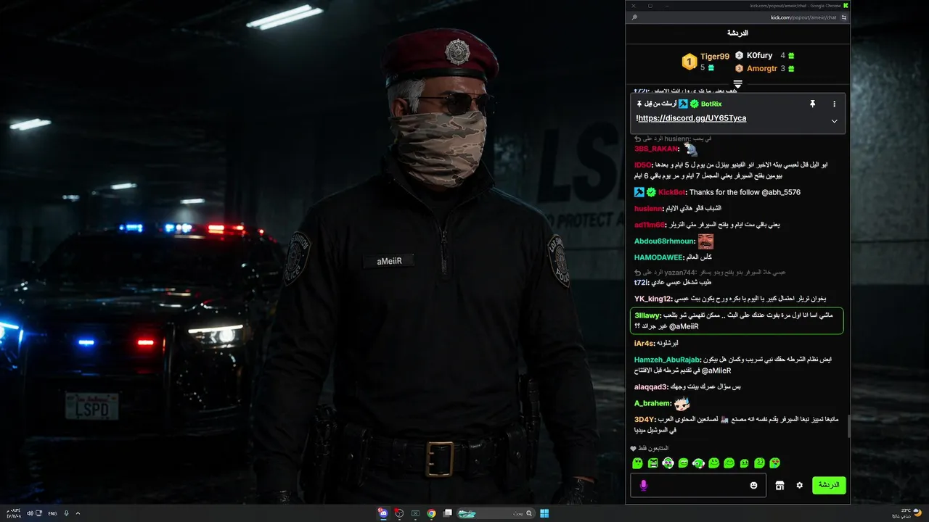
Task: Open the pinned message three-dot menu
Action: tap(834, 104)
